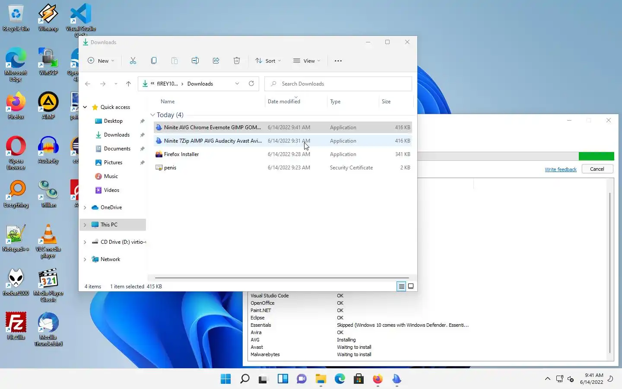Click the Explorer horizontal scrollbar
622x389 pixels.
[282, 278]
